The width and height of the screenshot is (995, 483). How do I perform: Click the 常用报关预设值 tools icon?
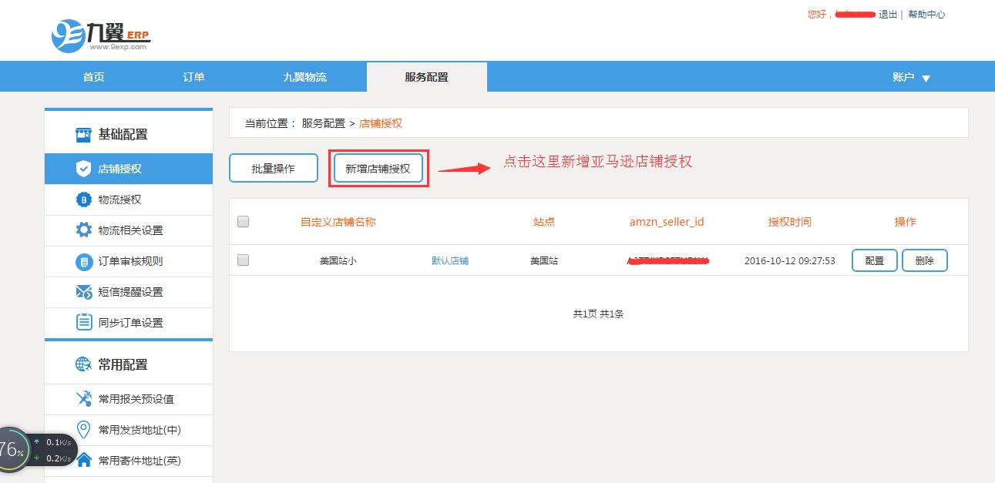click(x=84, y=399)
